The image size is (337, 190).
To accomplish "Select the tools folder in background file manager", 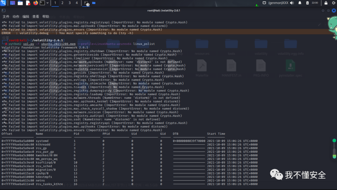I will [x=231, y=47].
